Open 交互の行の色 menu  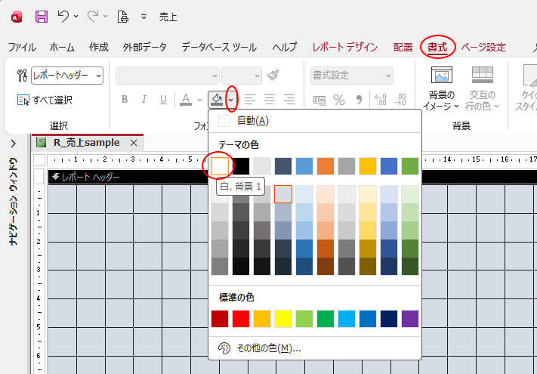click(482, 88)
